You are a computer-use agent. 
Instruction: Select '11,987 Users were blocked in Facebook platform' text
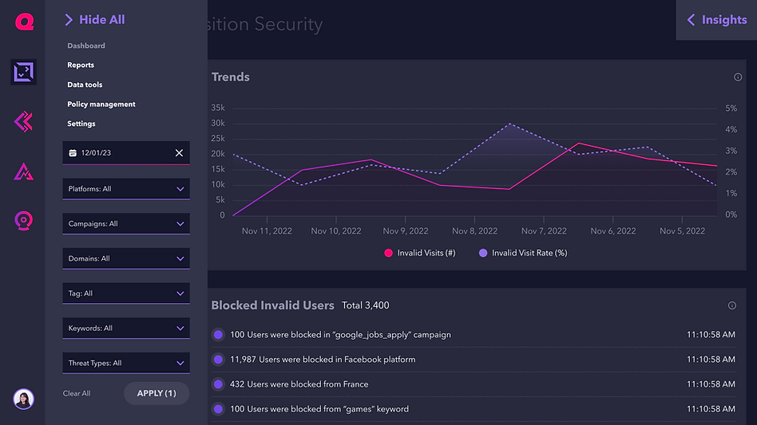point(323,360)
